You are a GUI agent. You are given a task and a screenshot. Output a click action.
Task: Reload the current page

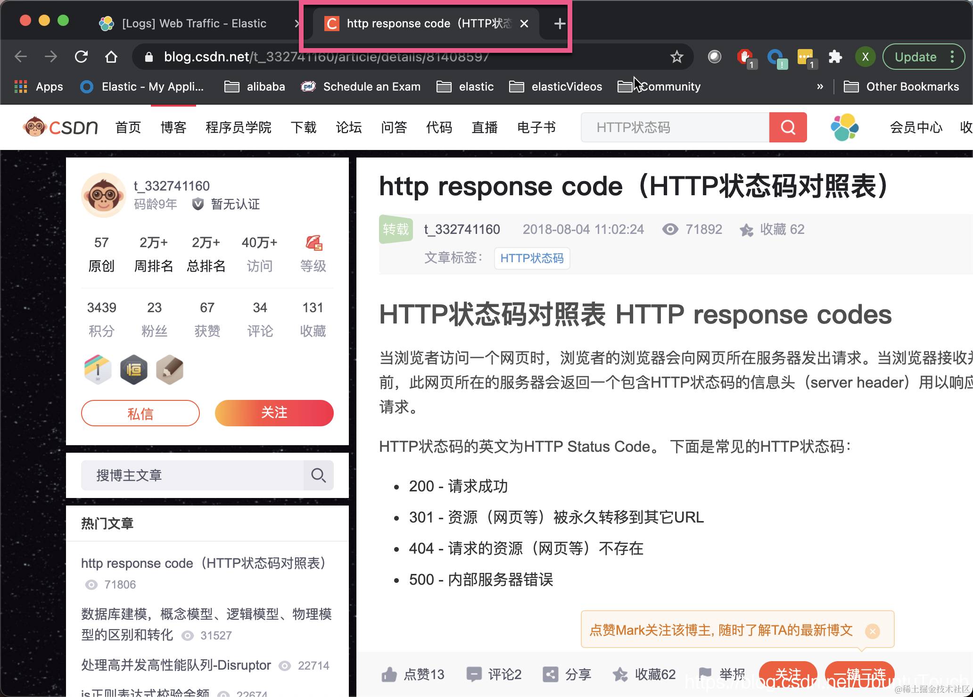tap(82, 57)
